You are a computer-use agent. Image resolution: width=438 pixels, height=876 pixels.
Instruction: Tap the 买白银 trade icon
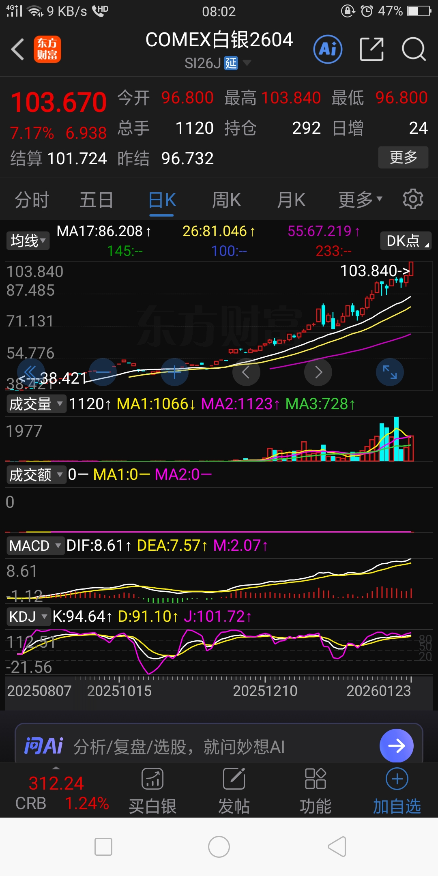pyautogui.click(x=152, y=791)
